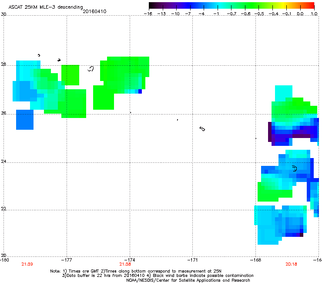Screen dimensions: 322x283
Task: Click the blue data square below 26N at -179
Action: 25,120
